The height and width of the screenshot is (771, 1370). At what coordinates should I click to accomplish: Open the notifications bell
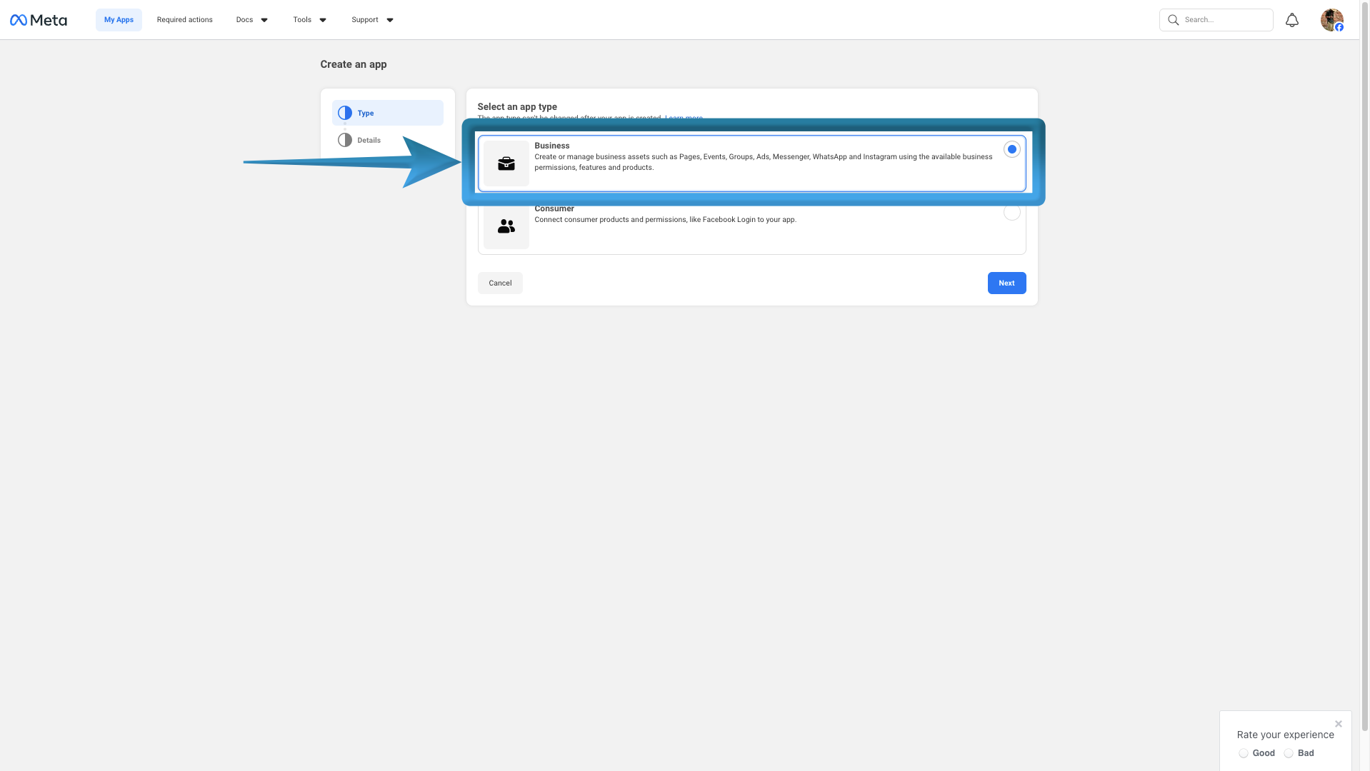tap(1291, 20)
